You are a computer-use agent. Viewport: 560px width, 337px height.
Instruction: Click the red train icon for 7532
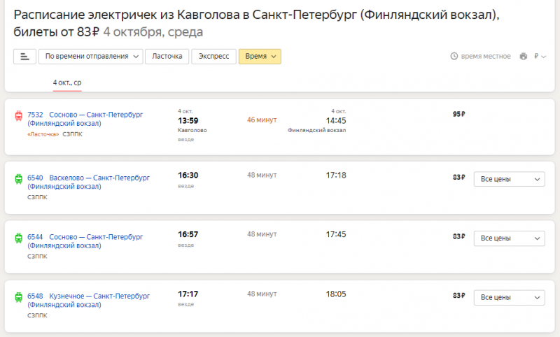click(19, 116)
